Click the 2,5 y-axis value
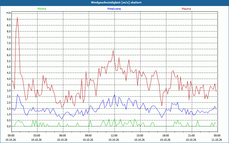This screenshot has width=229, height=143. click(x=9, y=97)
